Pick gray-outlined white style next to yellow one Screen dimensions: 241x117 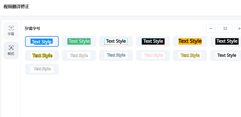point(79,55)
